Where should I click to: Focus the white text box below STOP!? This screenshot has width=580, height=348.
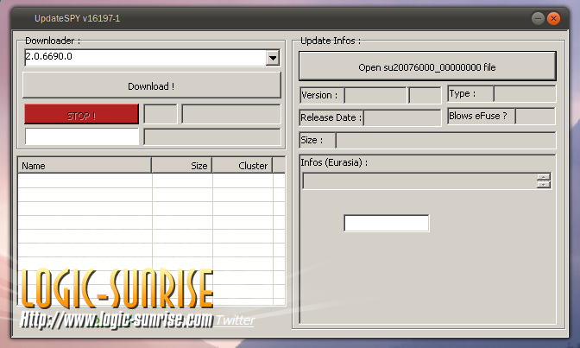tap(81, 136)
